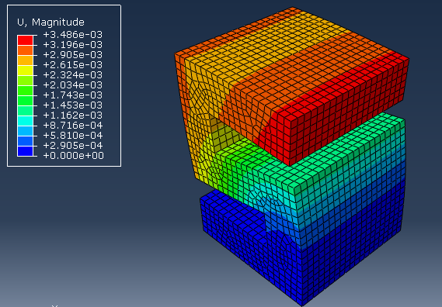This screenshot has height=307, width=442.
Task: Select the +1.743e-03 legend label
Action: click(73, 95)
